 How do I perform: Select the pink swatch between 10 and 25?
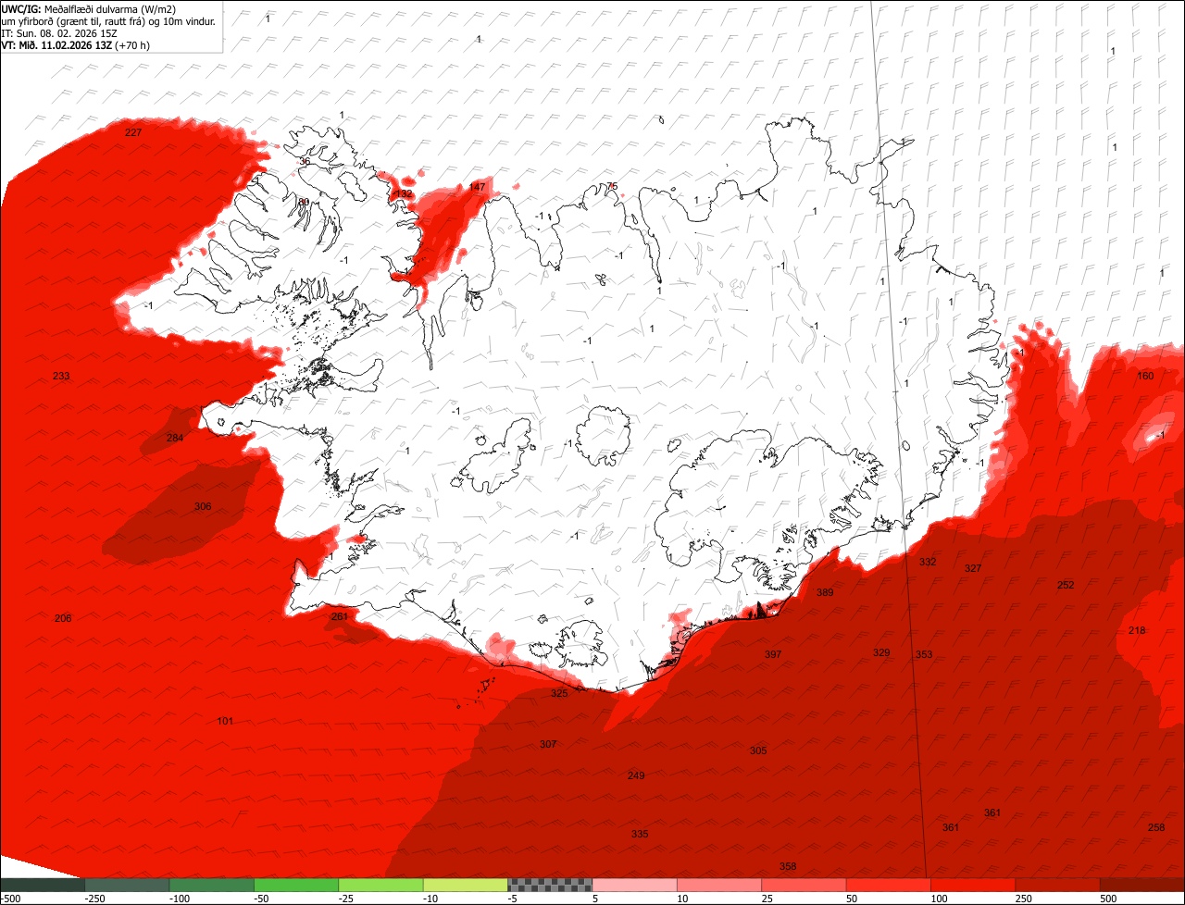[719, 885]
